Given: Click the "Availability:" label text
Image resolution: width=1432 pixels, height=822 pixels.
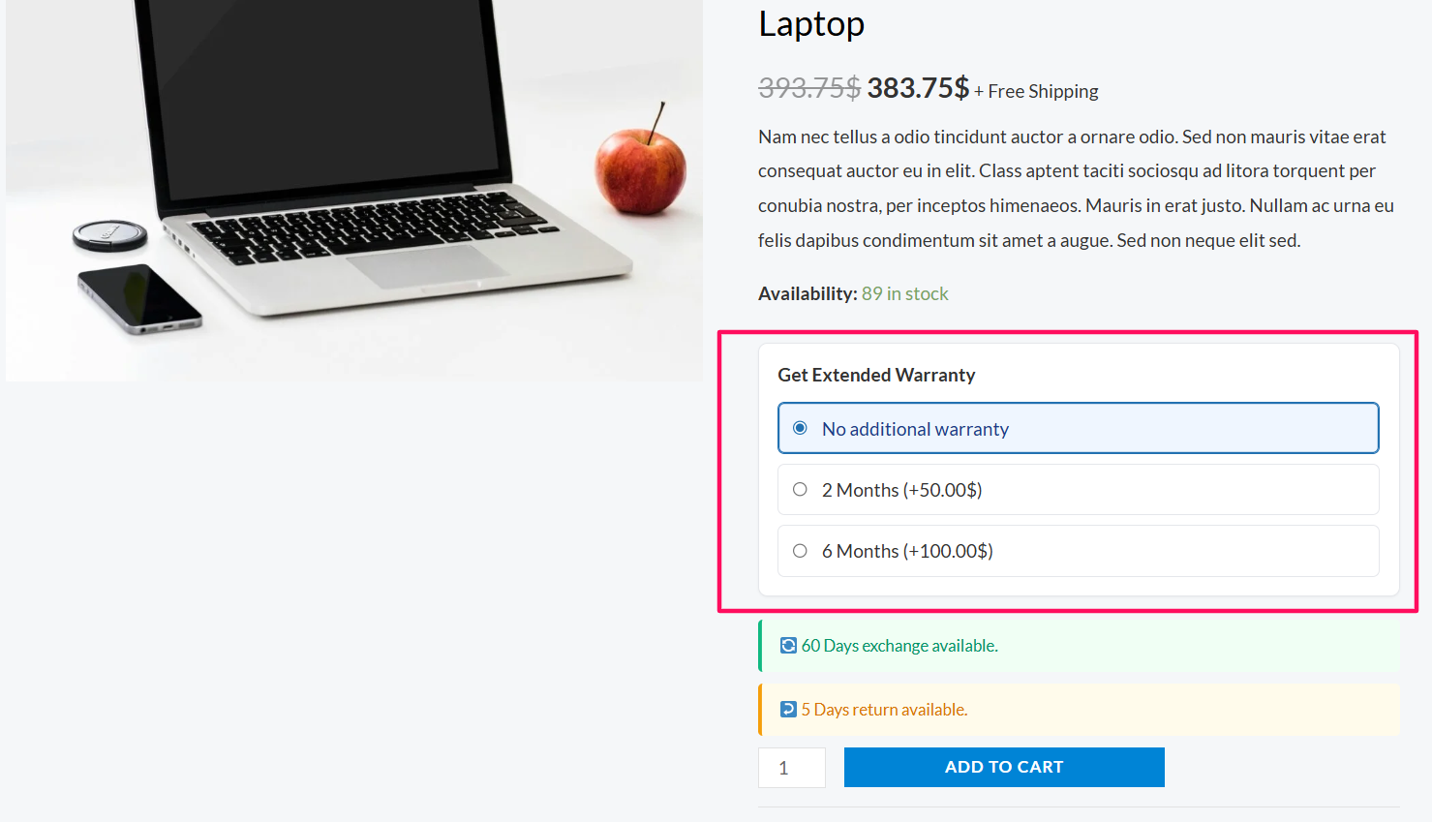Looking at the screenshot, I should point(807,292).
